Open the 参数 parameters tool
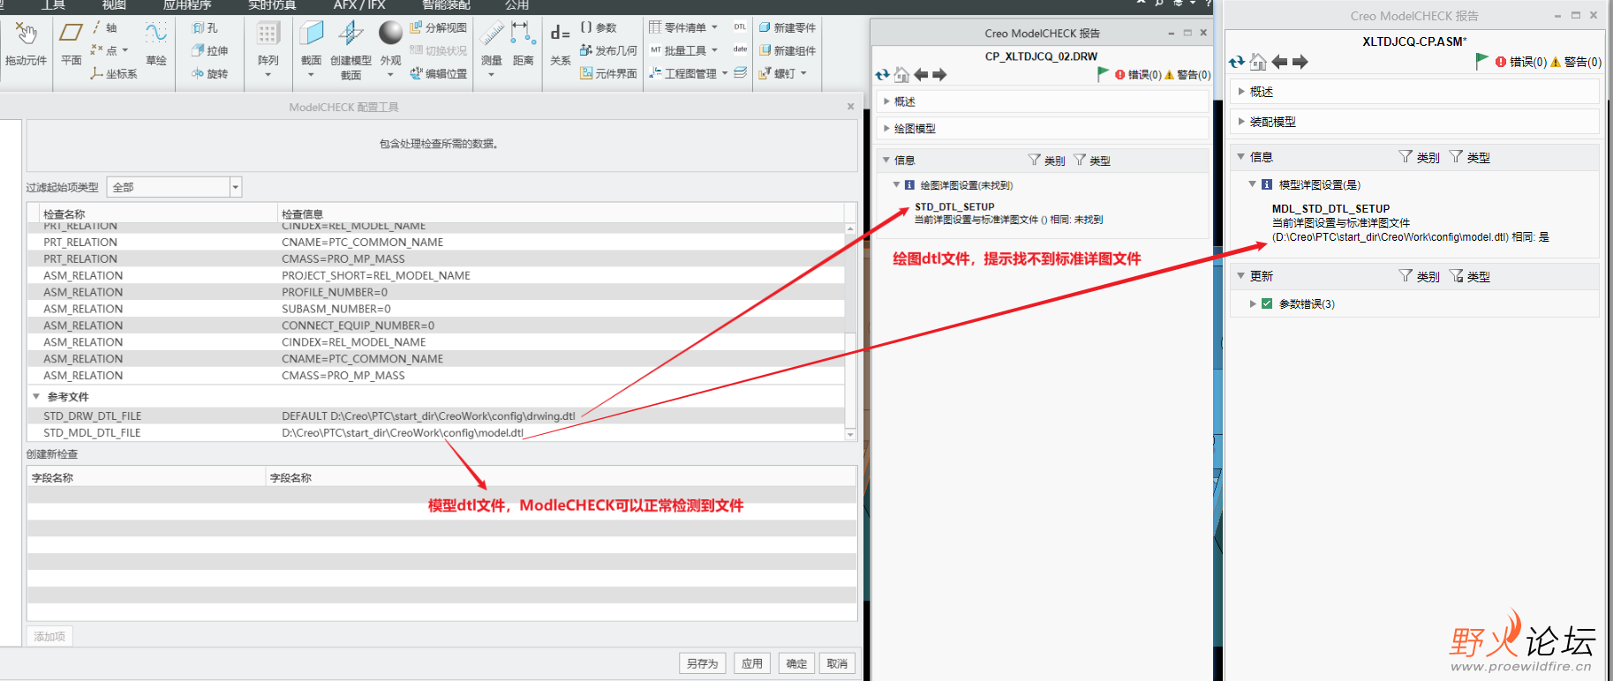1613x681 pixels. pos(599,27)
